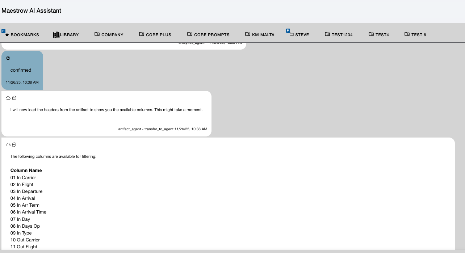Click the '02 In Flight' row

tap(22, 185)
